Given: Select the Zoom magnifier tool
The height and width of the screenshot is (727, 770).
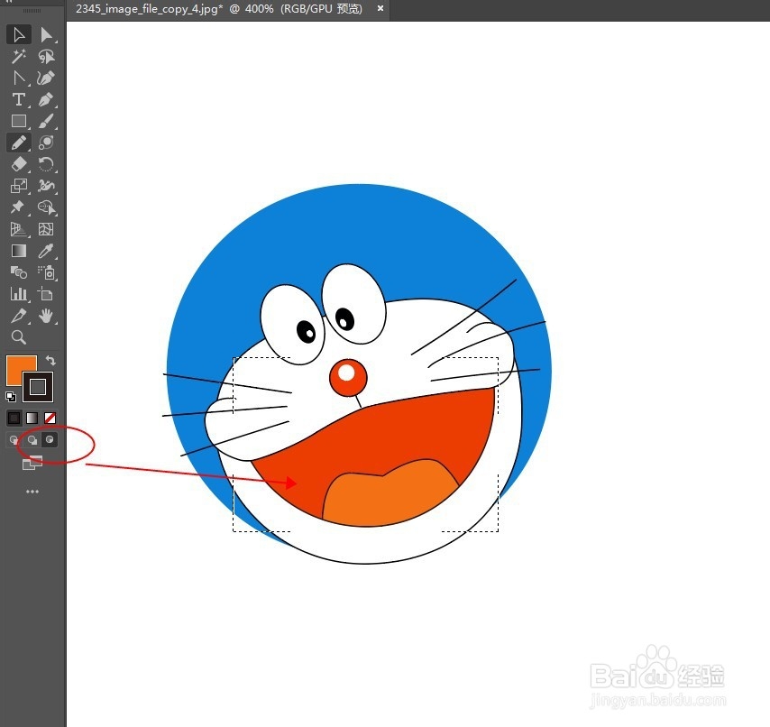Looking at the screenshot, I should point(19,337).
